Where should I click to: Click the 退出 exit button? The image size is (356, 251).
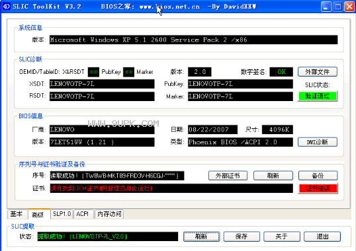pyautogui.click(x=322, y=236)
